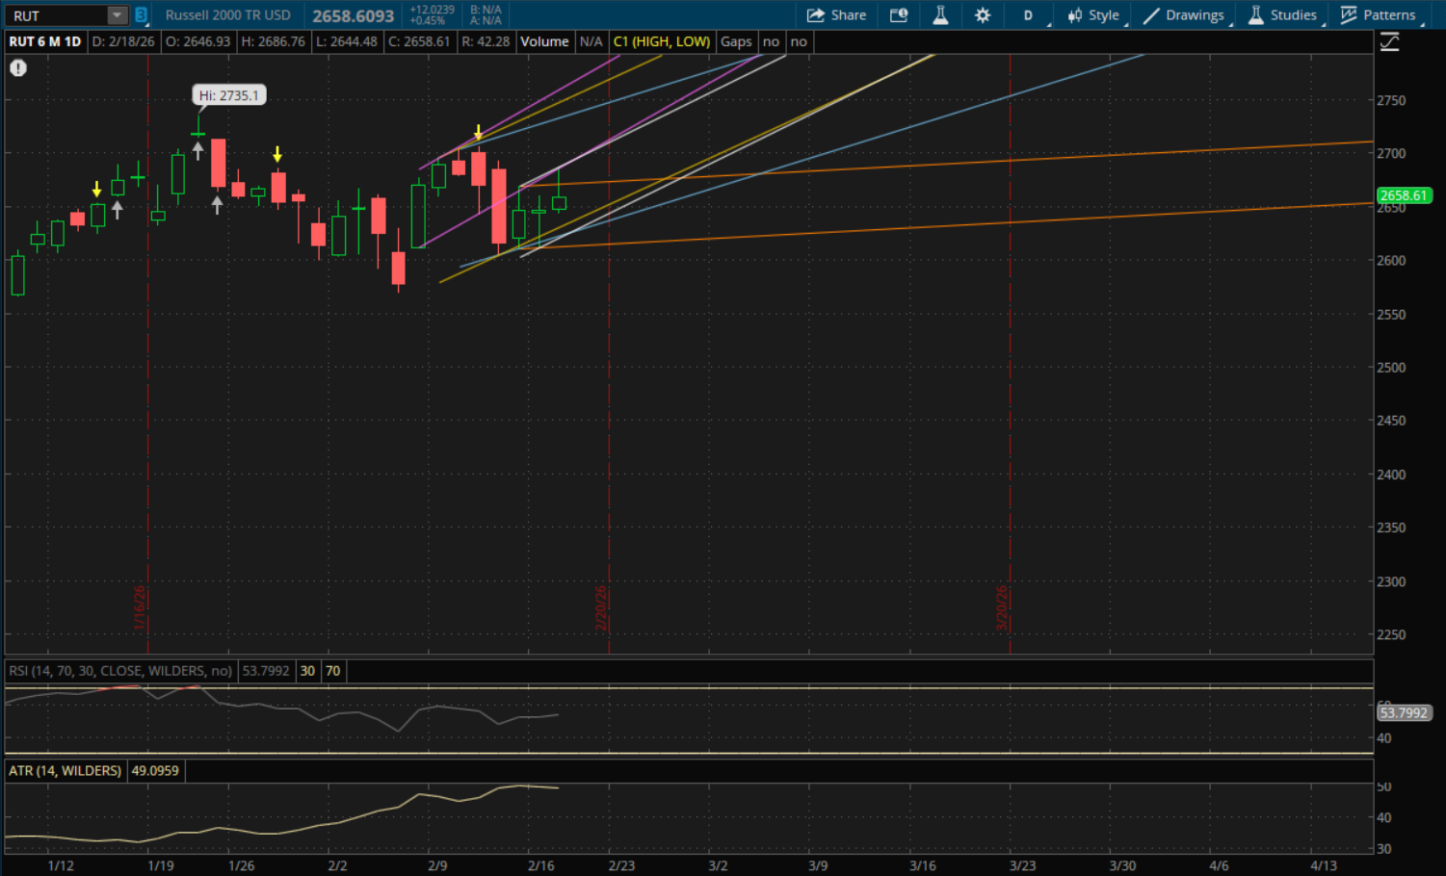Open the D aggregation period dropdown
The image size is (1446, 876).
(1028, 15)
